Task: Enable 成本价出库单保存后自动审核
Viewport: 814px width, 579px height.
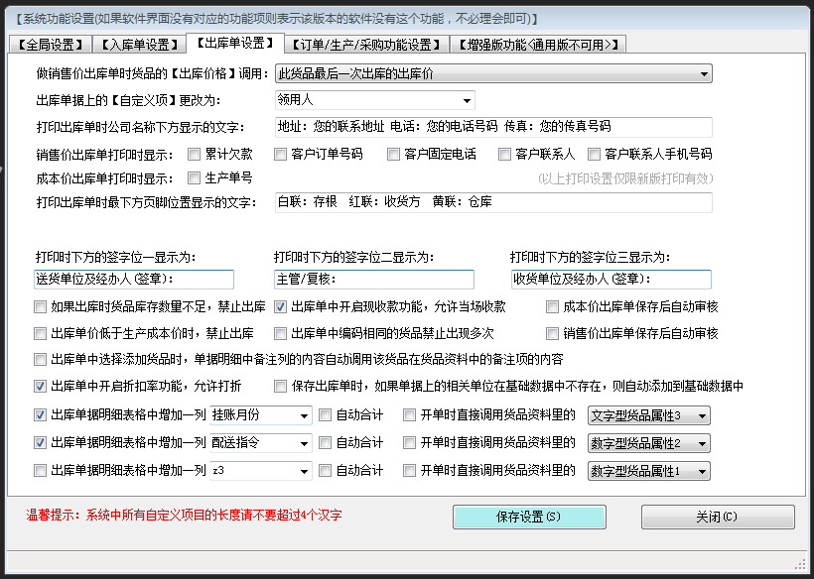Action: pyautogui.click(x=552, y=307)
